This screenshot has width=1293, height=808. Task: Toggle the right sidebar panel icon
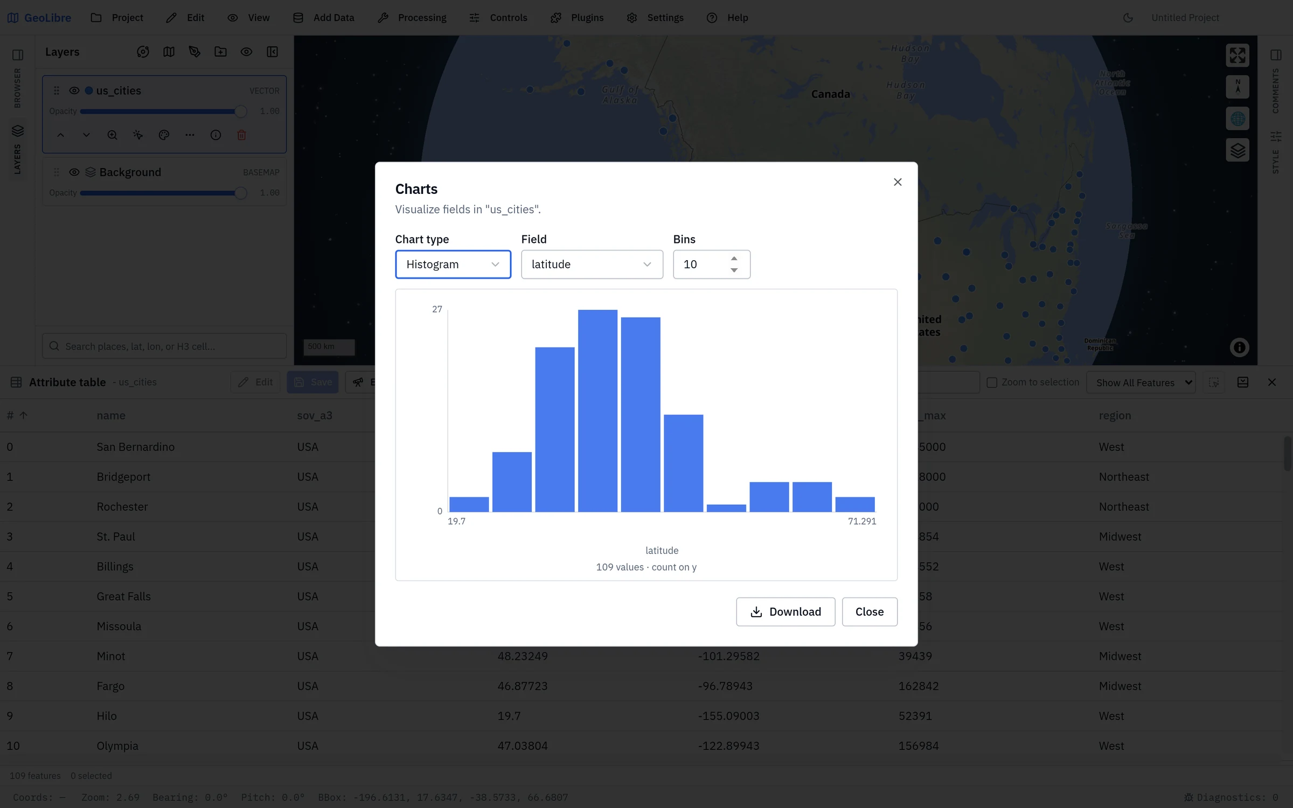tap(1275, 55)
